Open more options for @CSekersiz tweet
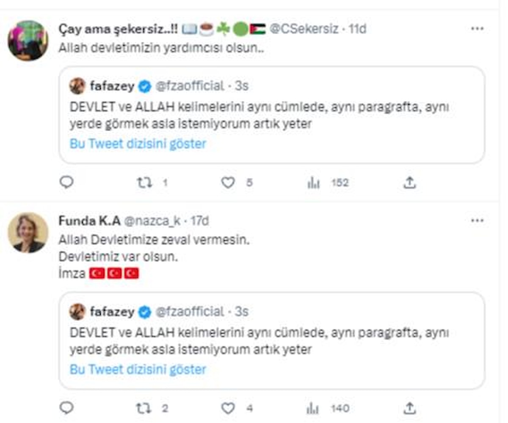 477,29
